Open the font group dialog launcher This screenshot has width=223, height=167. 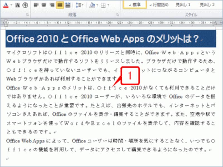[x=27, y=15]
